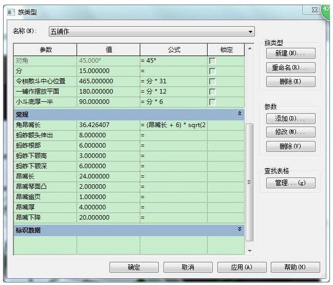The height and width of the screenshot is (285, 333).
Task: Click 添加(D)... parameter button
Action: (290, 118)
